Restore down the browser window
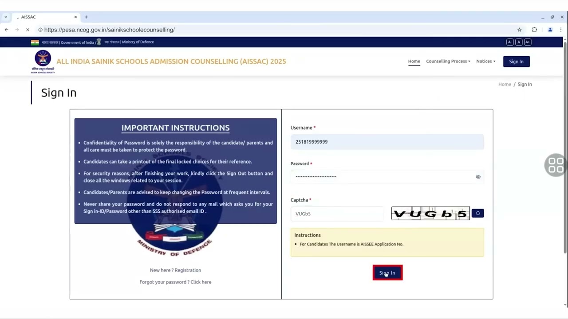This screenshot has width=568, height=319. point(552,17)
